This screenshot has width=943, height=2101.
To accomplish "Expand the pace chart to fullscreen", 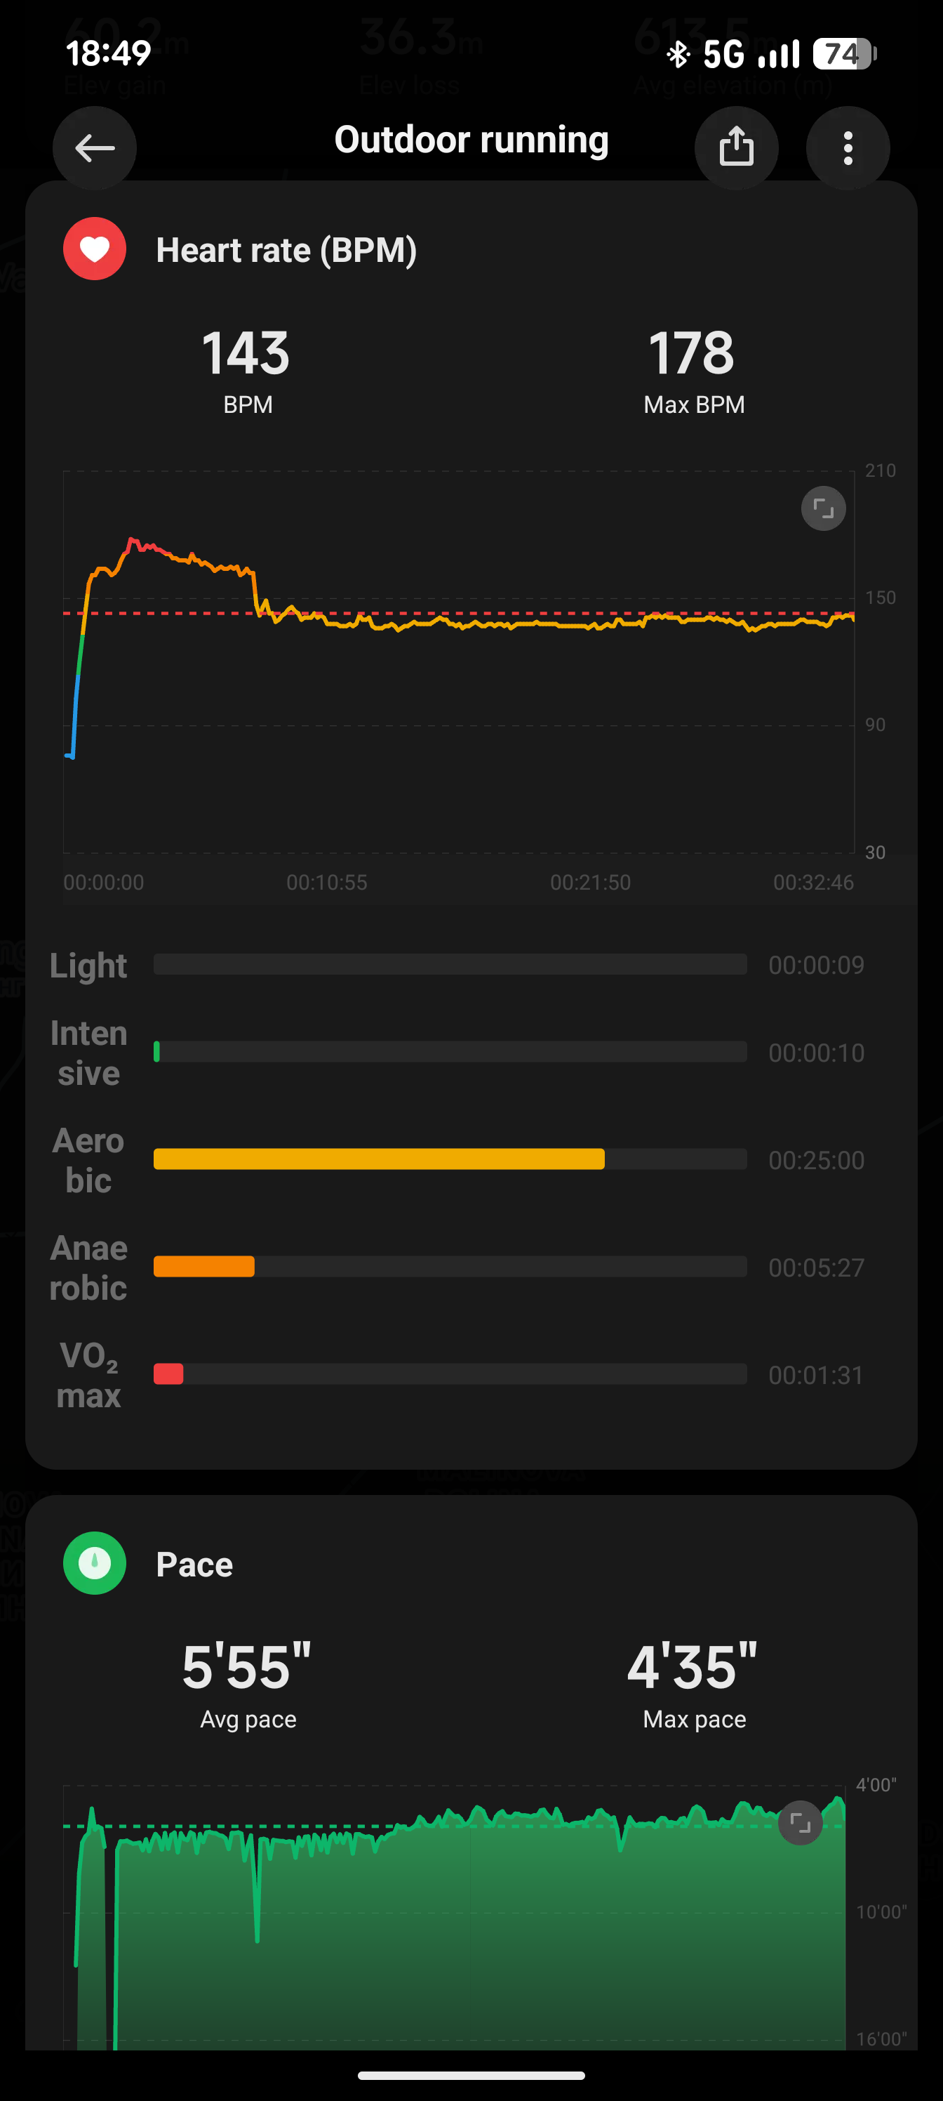I will pos(801,1822).
